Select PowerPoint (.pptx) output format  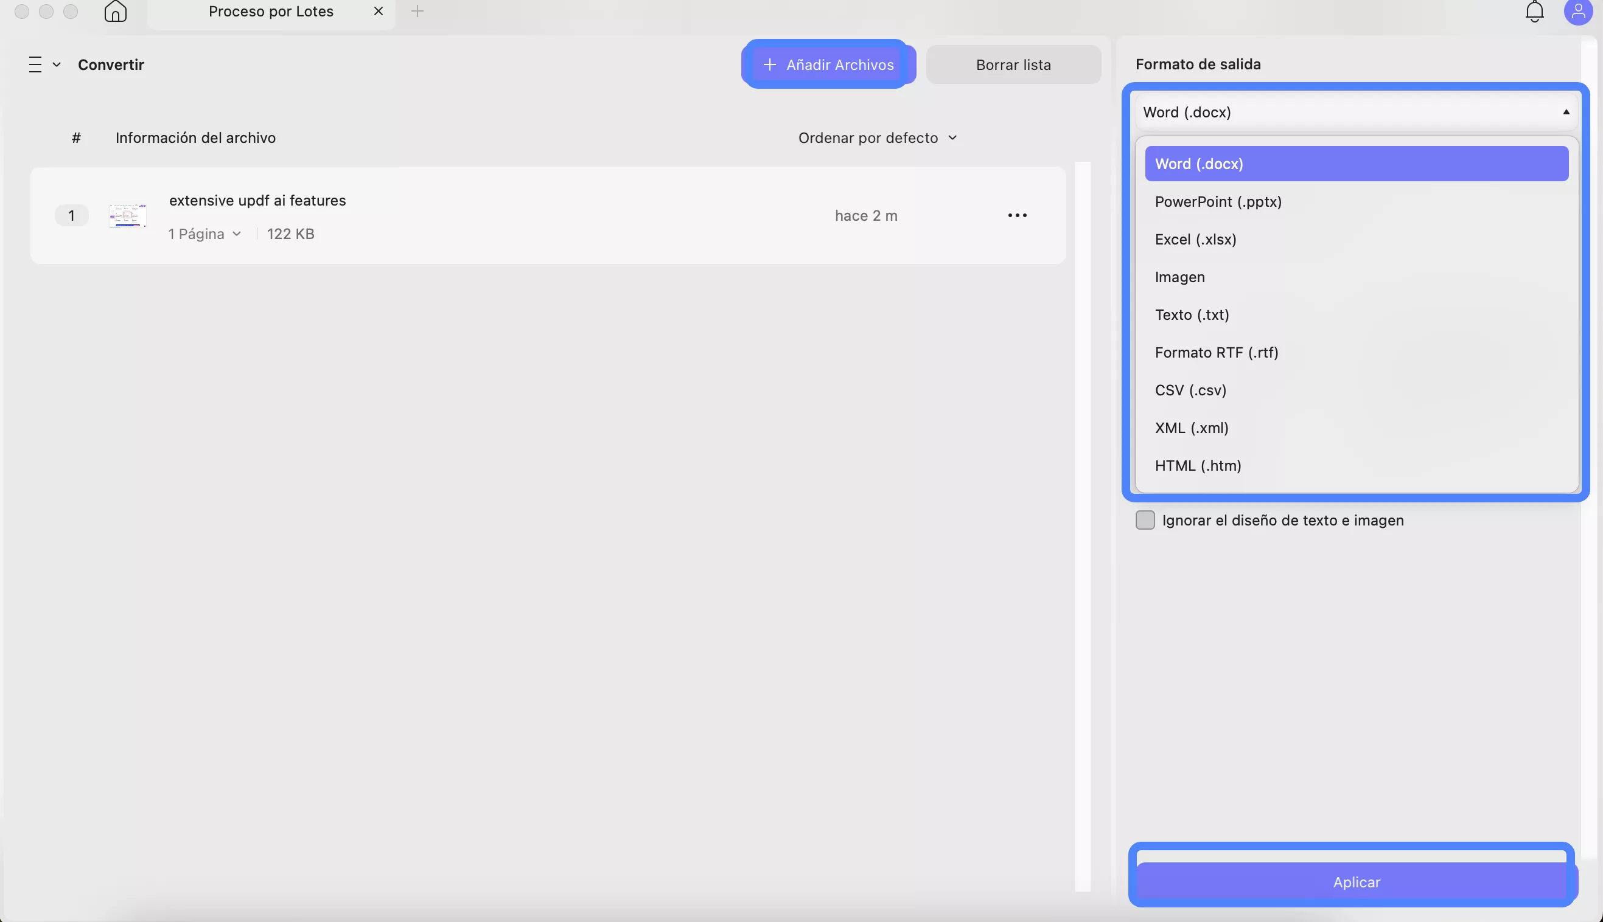1218,201
